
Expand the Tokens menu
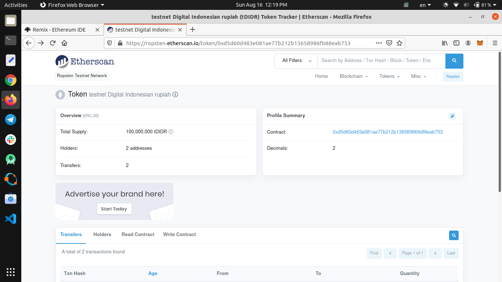point(390,76)
